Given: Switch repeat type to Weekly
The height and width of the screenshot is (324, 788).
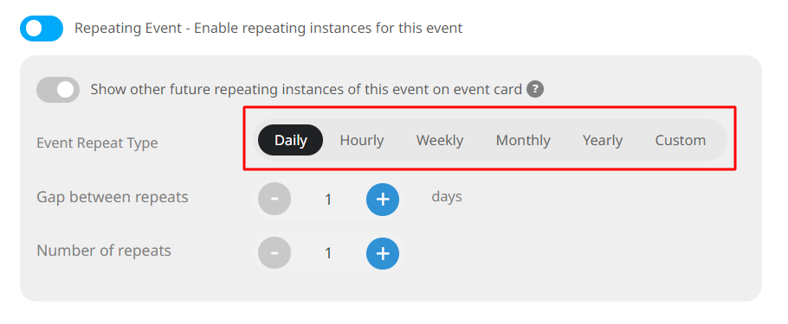Looking at the screenshot, I should click(x=440, y=140).
